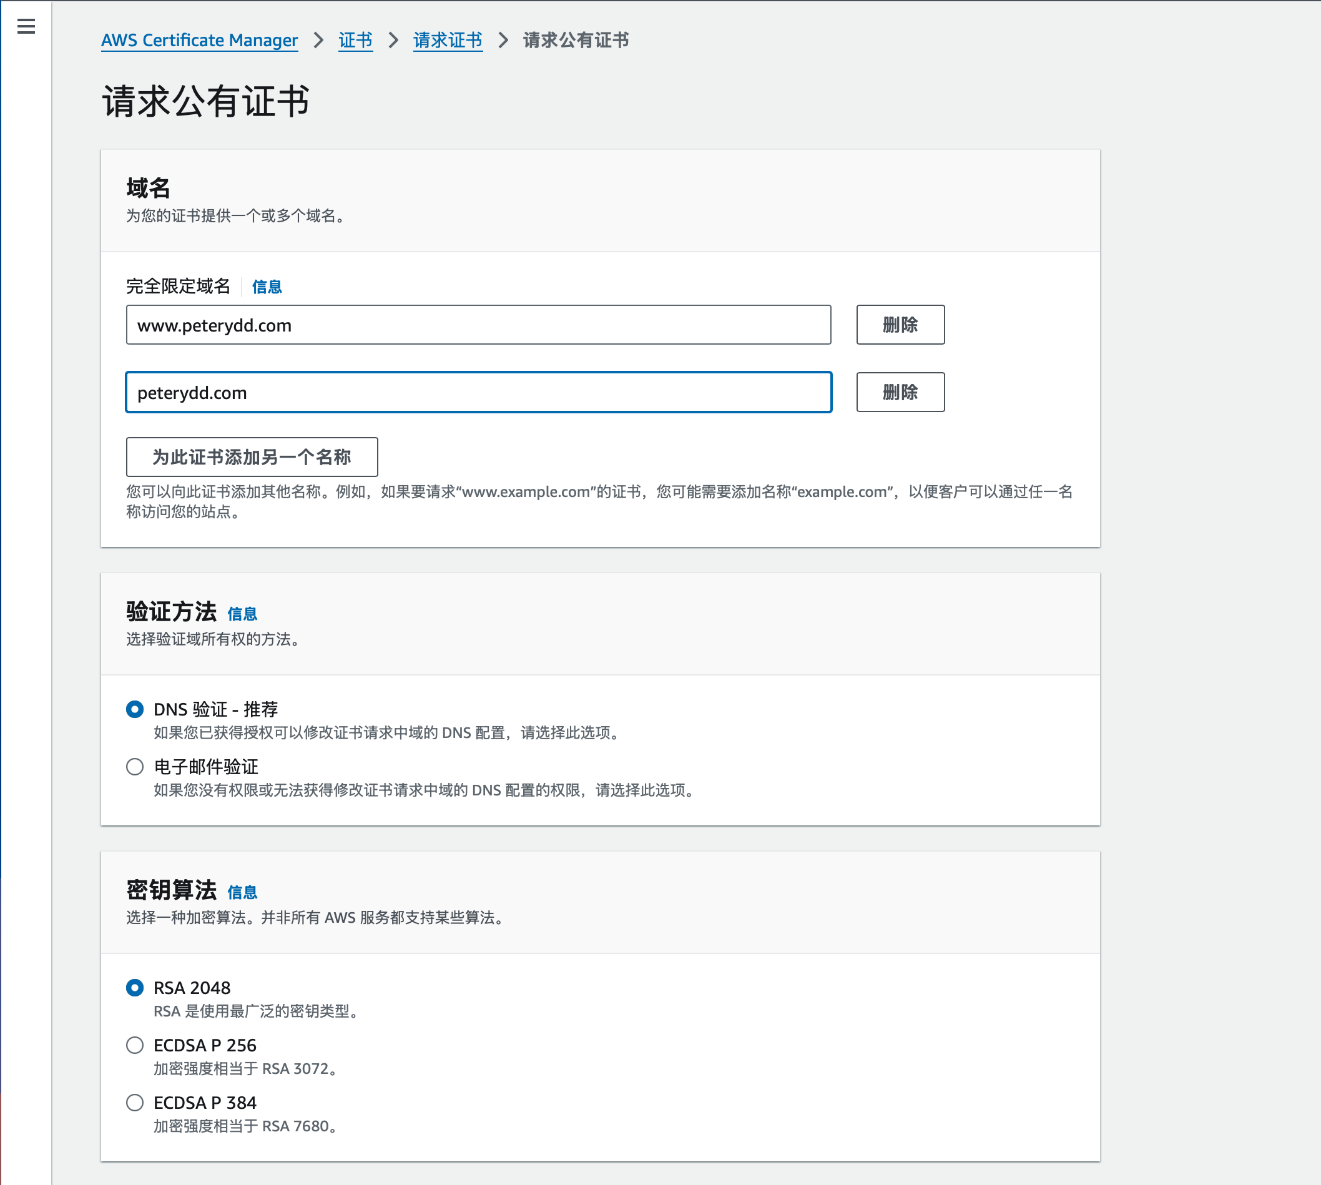The height and width of the screenshot is (1185, 1321).
Task: Open 信息 link beside 密钥算法
Action: coord(242,892)
